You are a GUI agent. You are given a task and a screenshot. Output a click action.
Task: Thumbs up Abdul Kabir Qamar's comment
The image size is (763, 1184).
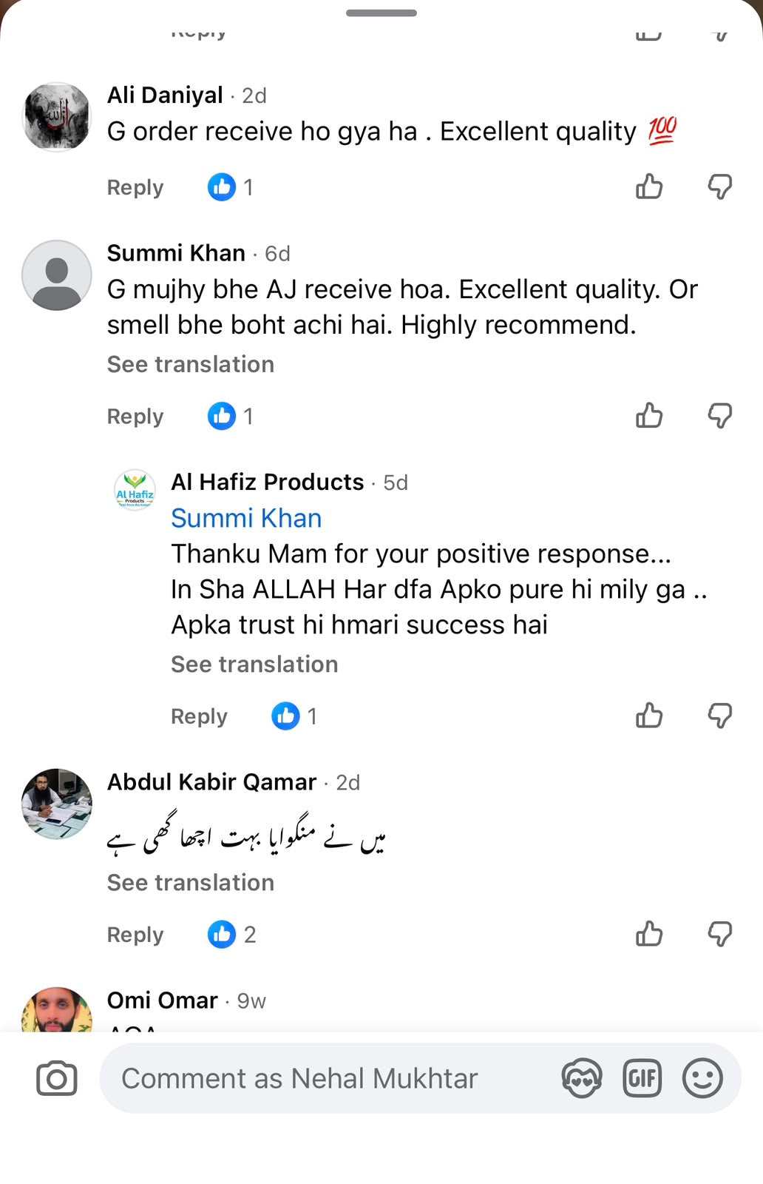(x=649, y=934)
